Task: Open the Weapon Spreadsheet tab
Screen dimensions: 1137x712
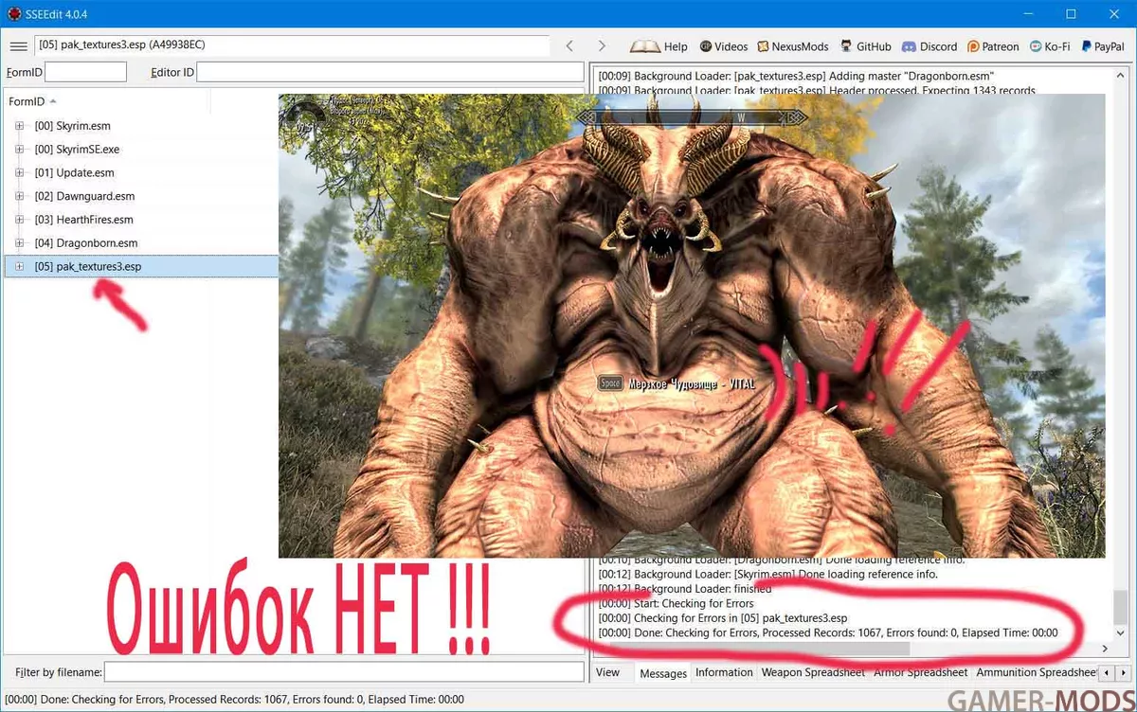Action: 814,672
